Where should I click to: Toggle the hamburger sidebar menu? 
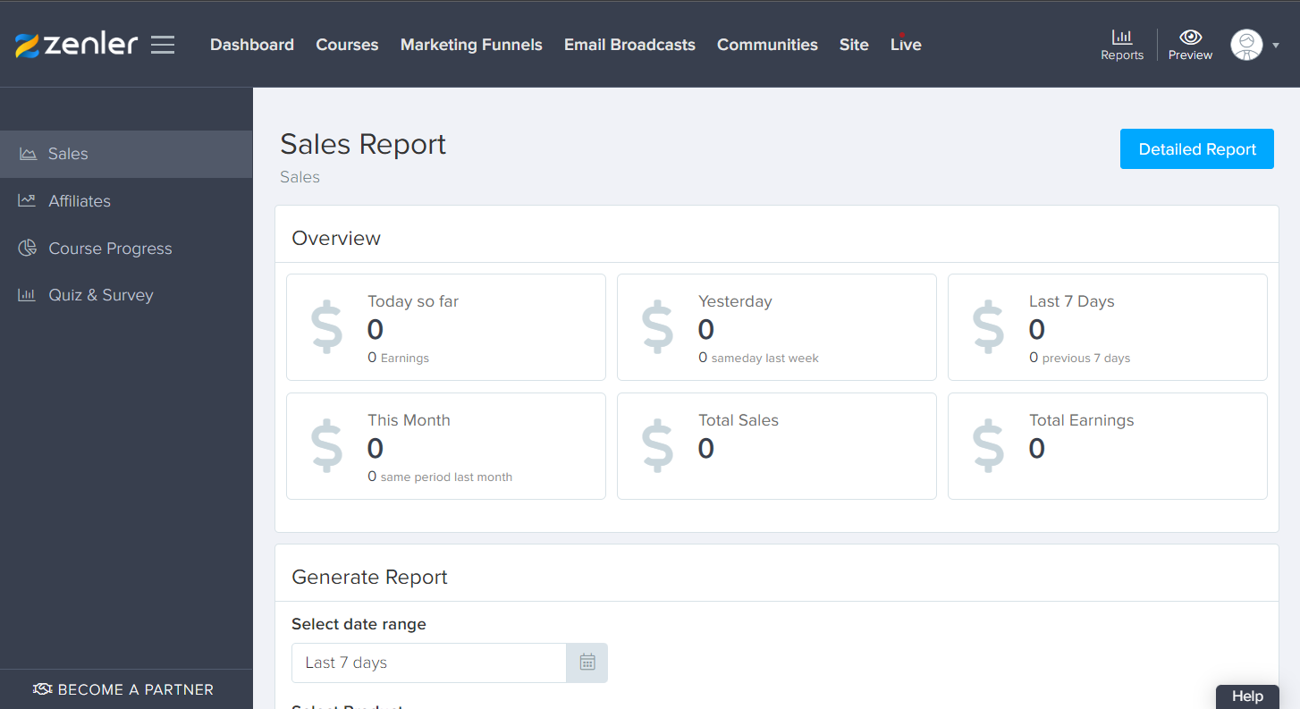(x=163, y=45)
